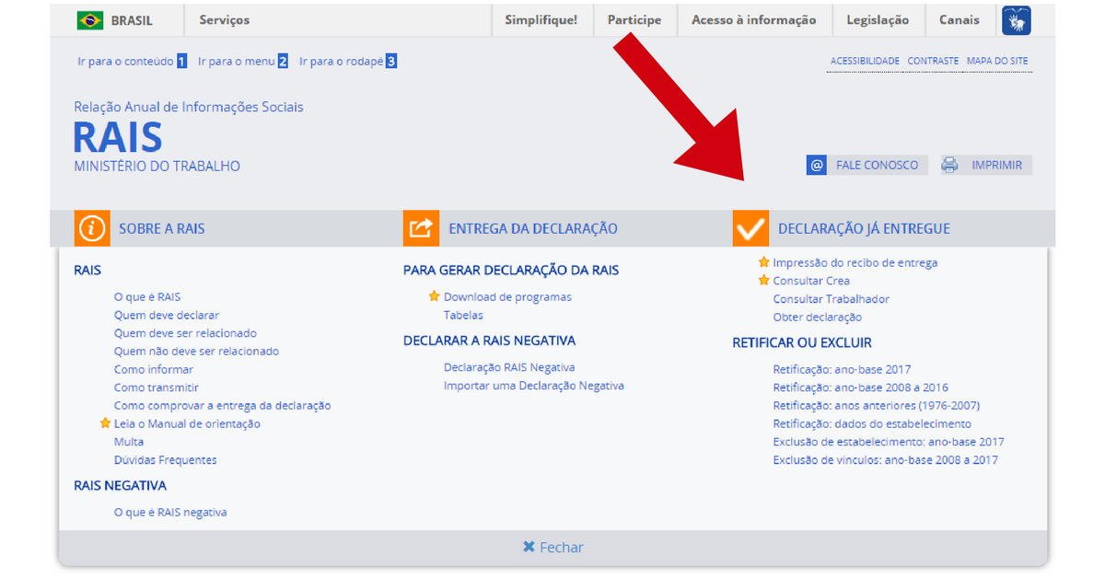Viewport: 1105px width, 578px height.
Task: Click the orange checkmark icon for Declaração já entregue
Action: point(750,228)
